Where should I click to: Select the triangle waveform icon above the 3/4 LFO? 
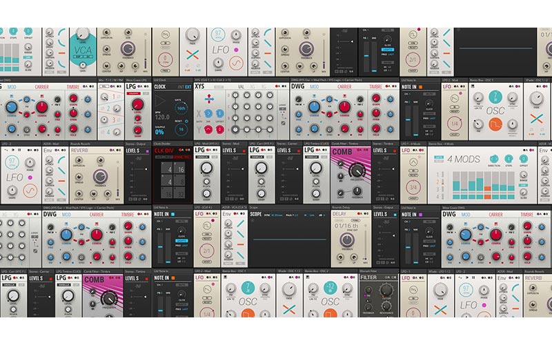point(413,162)
